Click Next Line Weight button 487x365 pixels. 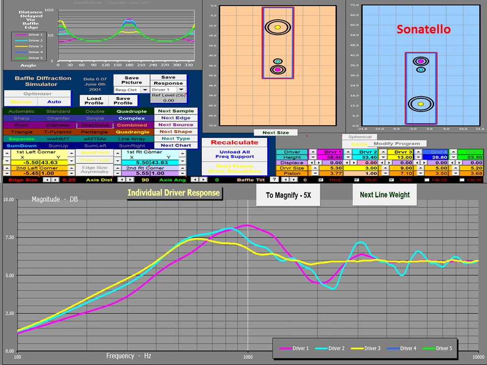(x=385, y=195)
